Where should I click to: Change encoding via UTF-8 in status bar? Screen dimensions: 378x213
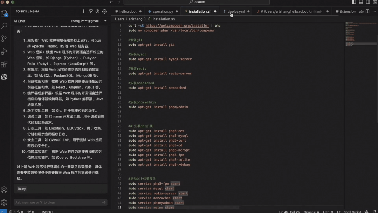328,212
